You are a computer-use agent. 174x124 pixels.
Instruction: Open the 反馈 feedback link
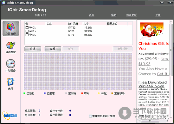pos(158,15)
